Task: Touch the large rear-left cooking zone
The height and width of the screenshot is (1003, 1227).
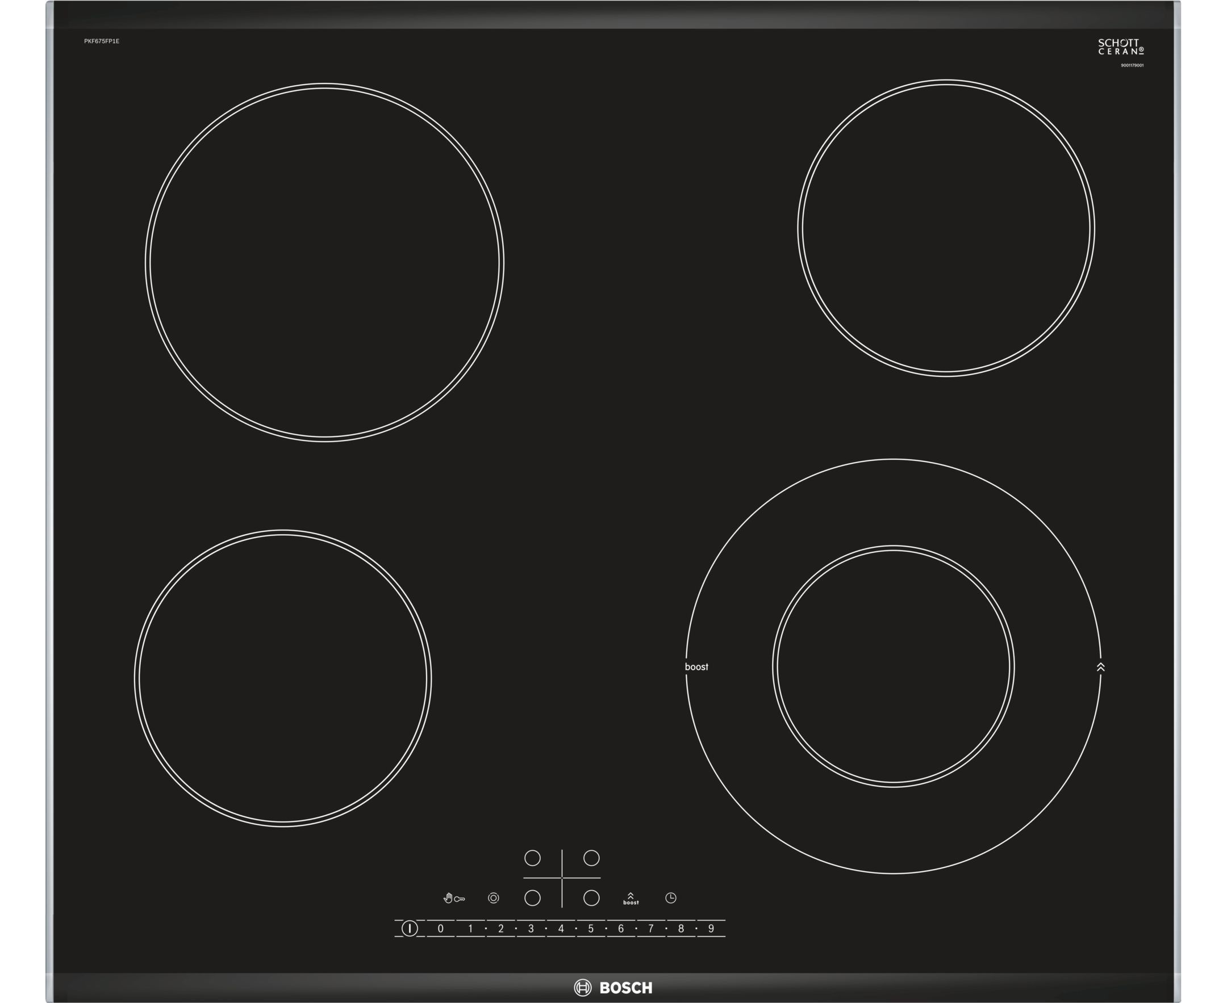Action: point(324,263)
